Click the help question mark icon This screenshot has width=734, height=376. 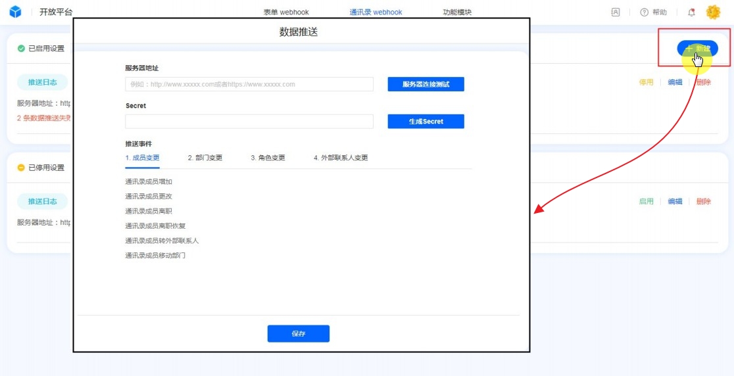(x=645, y=12)
